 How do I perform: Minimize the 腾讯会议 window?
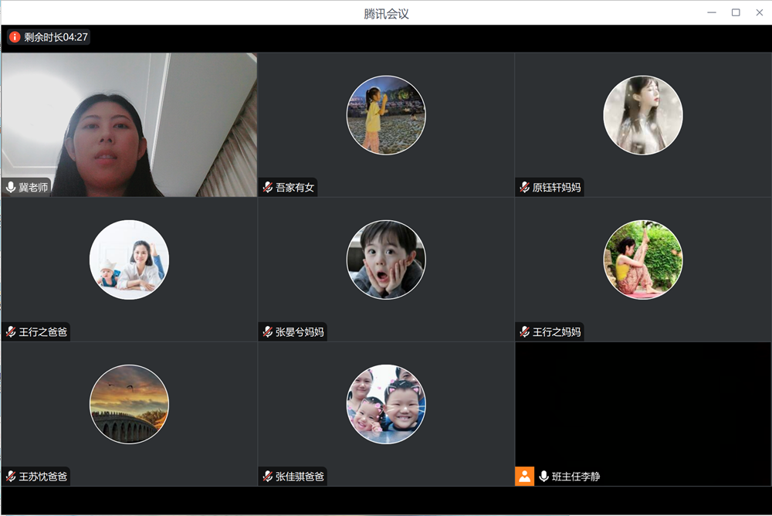(x=712, y=12)
